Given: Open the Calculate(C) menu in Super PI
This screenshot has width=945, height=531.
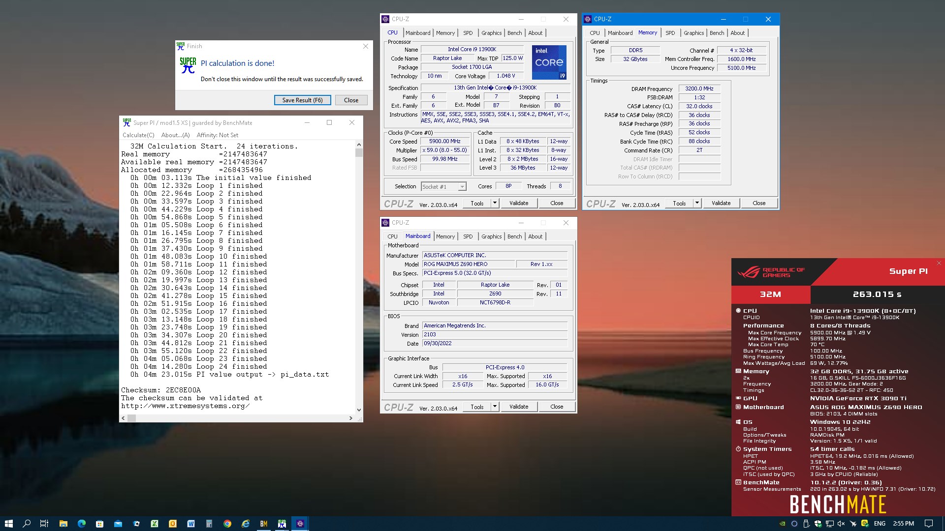Looking at the screenshot, I should pos(138,135).
